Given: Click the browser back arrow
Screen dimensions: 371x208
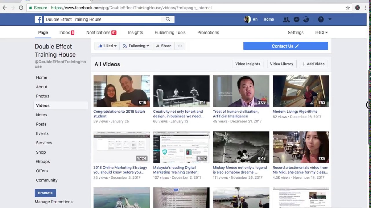Looking at the screenshot, I should click(x=5, y=8).
